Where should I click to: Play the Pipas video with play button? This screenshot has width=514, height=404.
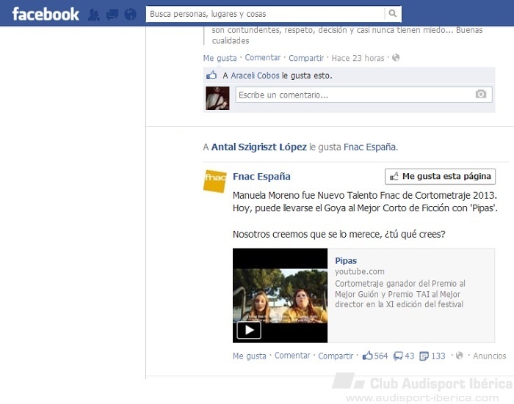click(x=249, y=330)
